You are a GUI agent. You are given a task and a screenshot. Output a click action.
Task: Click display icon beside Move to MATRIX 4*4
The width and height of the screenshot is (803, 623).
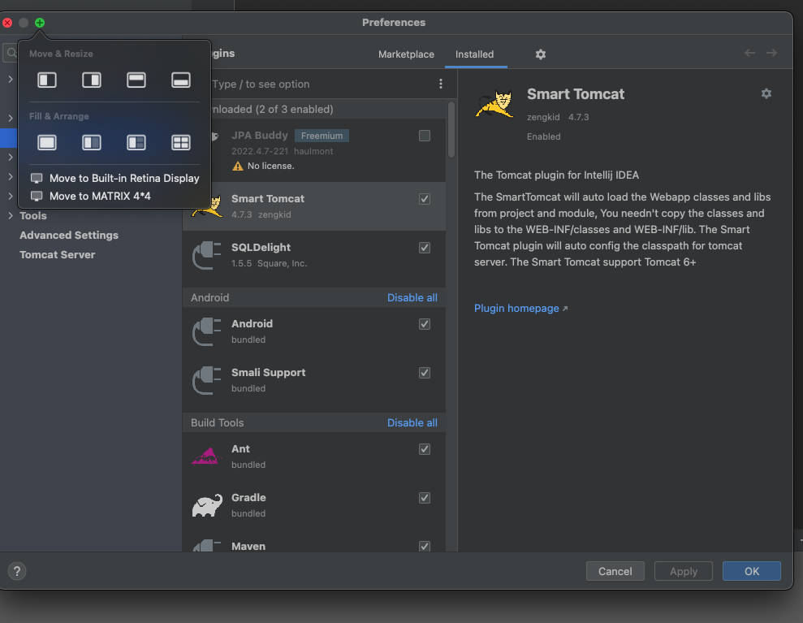pyautogui.click(x=37, y=197)
